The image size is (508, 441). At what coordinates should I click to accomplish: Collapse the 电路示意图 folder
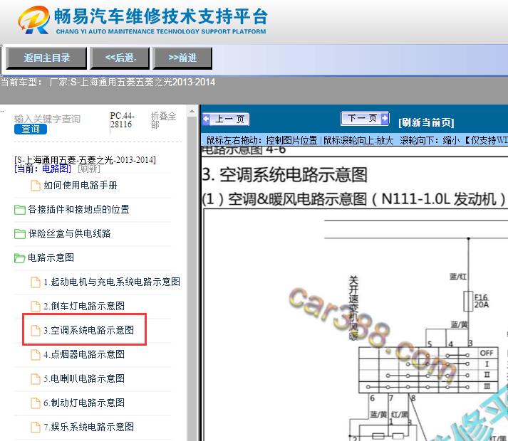51,257
